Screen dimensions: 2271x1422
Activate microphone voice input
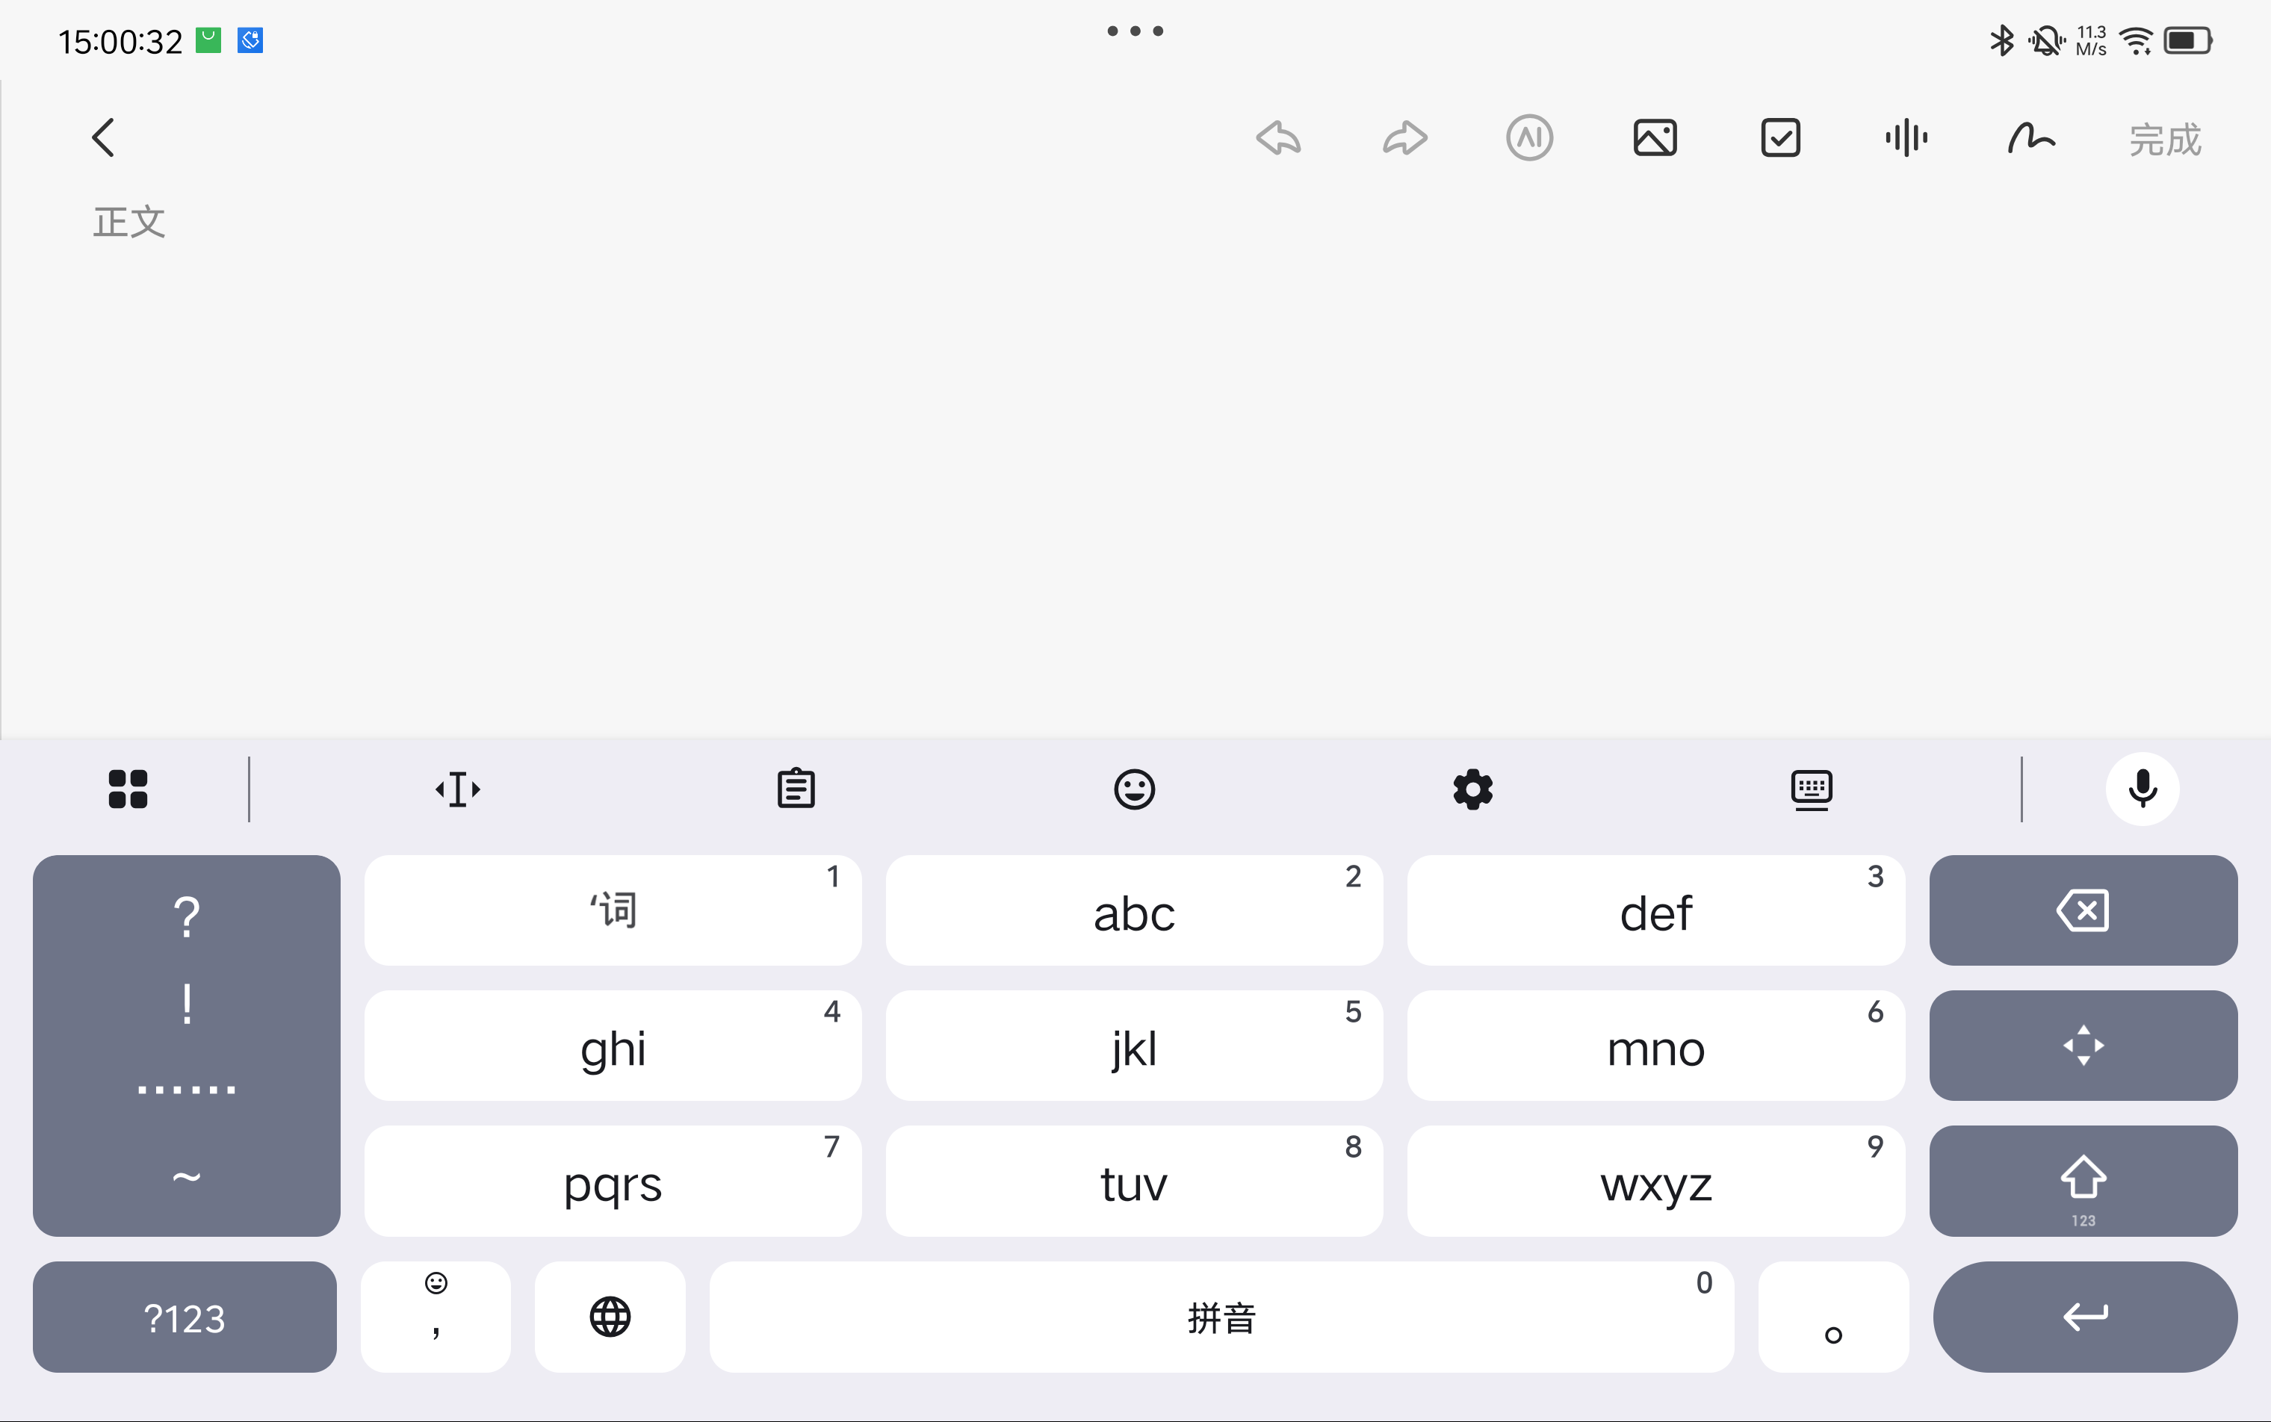click(x=2142, y=789)
